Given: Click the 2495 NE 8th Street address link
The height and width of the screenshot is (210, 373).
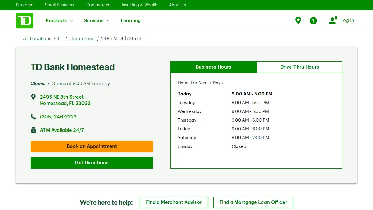Looking at the screenshot, I should (65, 100).
